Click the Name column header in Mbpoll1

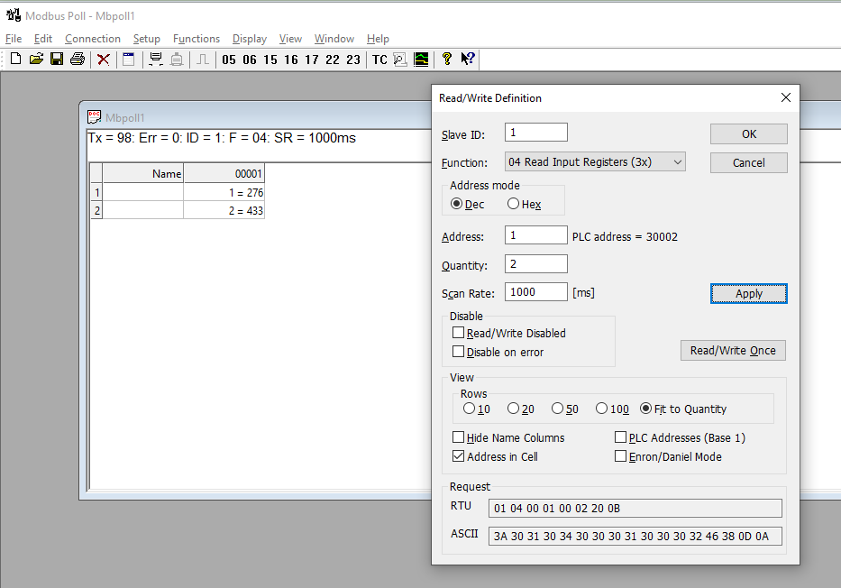click(142, 174)
